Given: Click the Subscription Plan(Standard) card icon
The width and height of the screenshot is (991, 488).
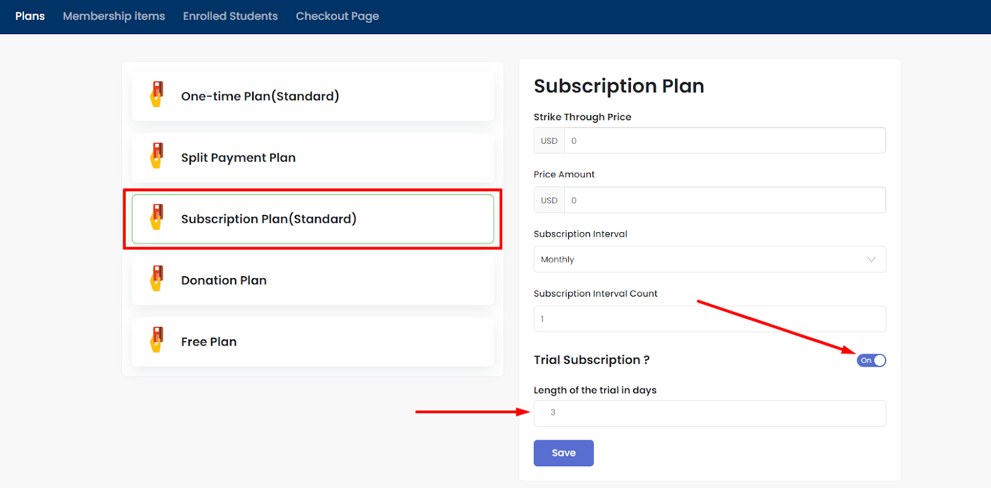Looking at the screenshot, I should pos(157,217).
